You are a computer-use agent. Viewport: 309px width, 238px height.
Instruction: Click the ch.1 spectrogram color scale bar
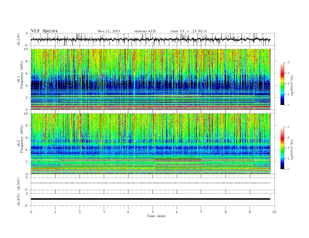point(282,84)
